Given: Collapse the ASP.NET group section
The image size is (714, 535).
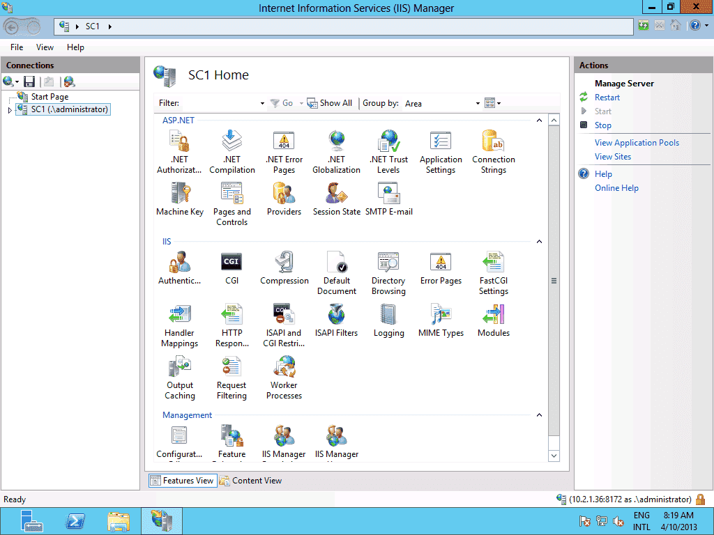Looking at the screenshot, I should click(x=539, y=121).
